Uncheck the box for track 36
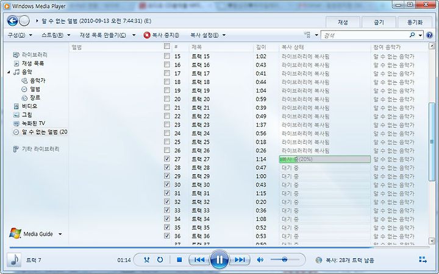The image size is (439, 274). coord(167,236)
